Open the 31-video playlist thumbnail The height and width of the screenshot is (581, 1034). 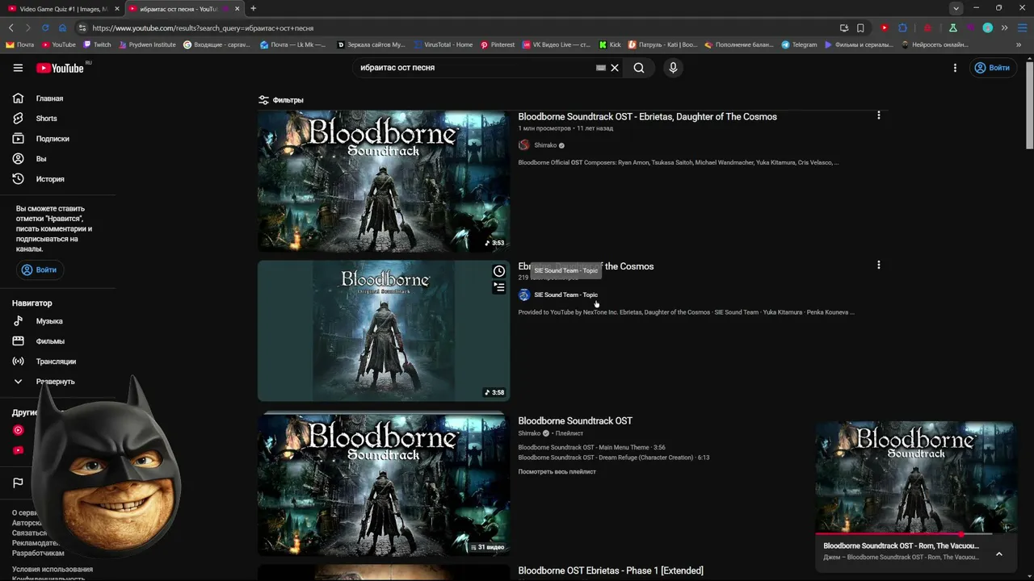coord(384,483)
